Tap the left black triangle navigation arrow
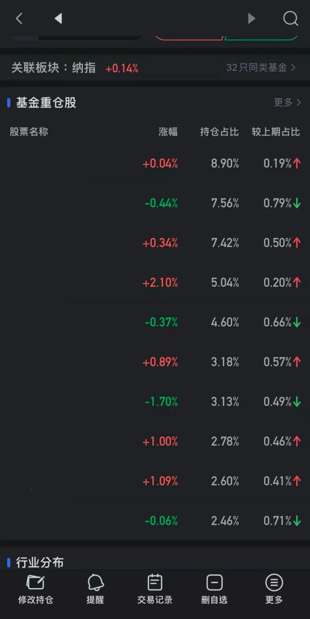The image size is (310, 619). pos(58,19)
